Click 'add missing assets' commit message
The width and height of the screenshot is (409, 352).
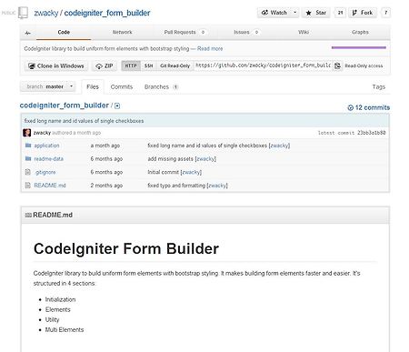coord(171,159)
